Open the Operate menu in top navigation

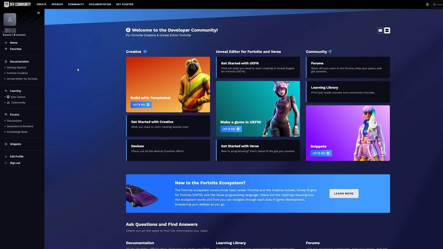pyautogui.click(x=57, y=4)
